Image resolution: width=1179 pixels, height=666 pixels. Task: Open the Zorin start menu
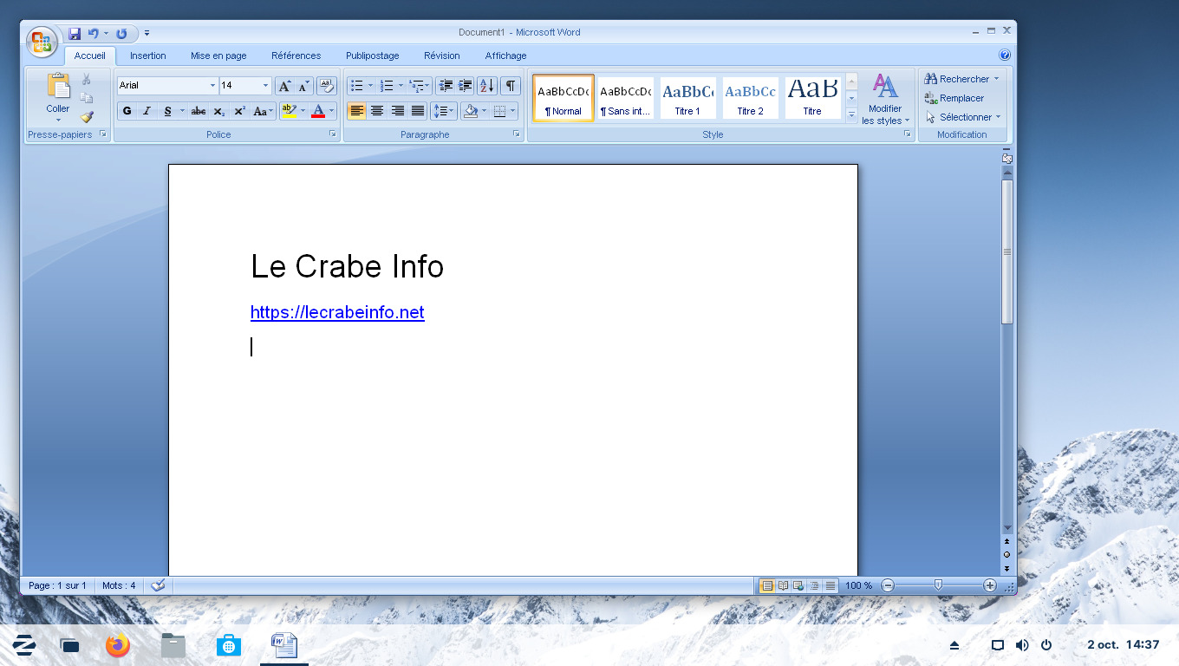pos(23,645)
